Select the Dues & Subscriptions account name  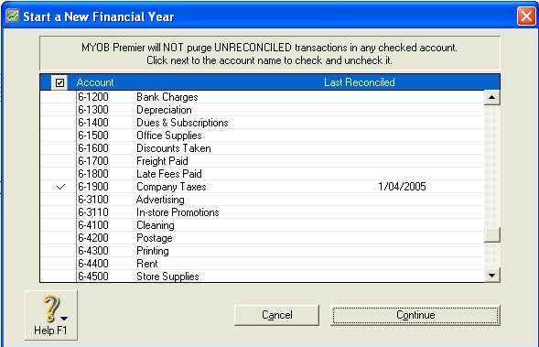(182, 123)
